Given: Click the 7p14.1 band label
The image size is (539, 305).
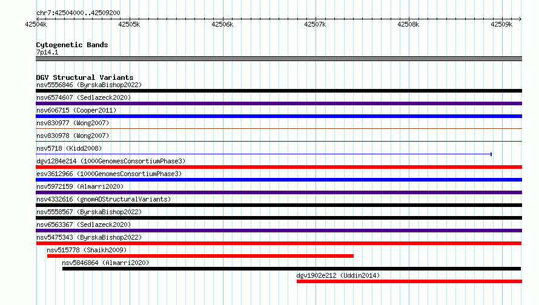Looking at the screenshot, I should (47, 53).
